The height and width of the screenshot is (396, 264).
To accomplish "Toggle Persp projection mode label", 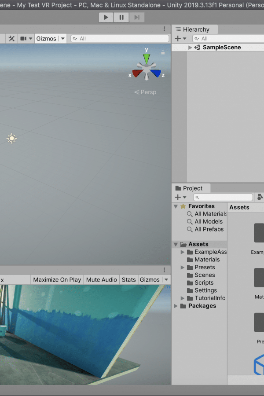I will coord(145,92).
